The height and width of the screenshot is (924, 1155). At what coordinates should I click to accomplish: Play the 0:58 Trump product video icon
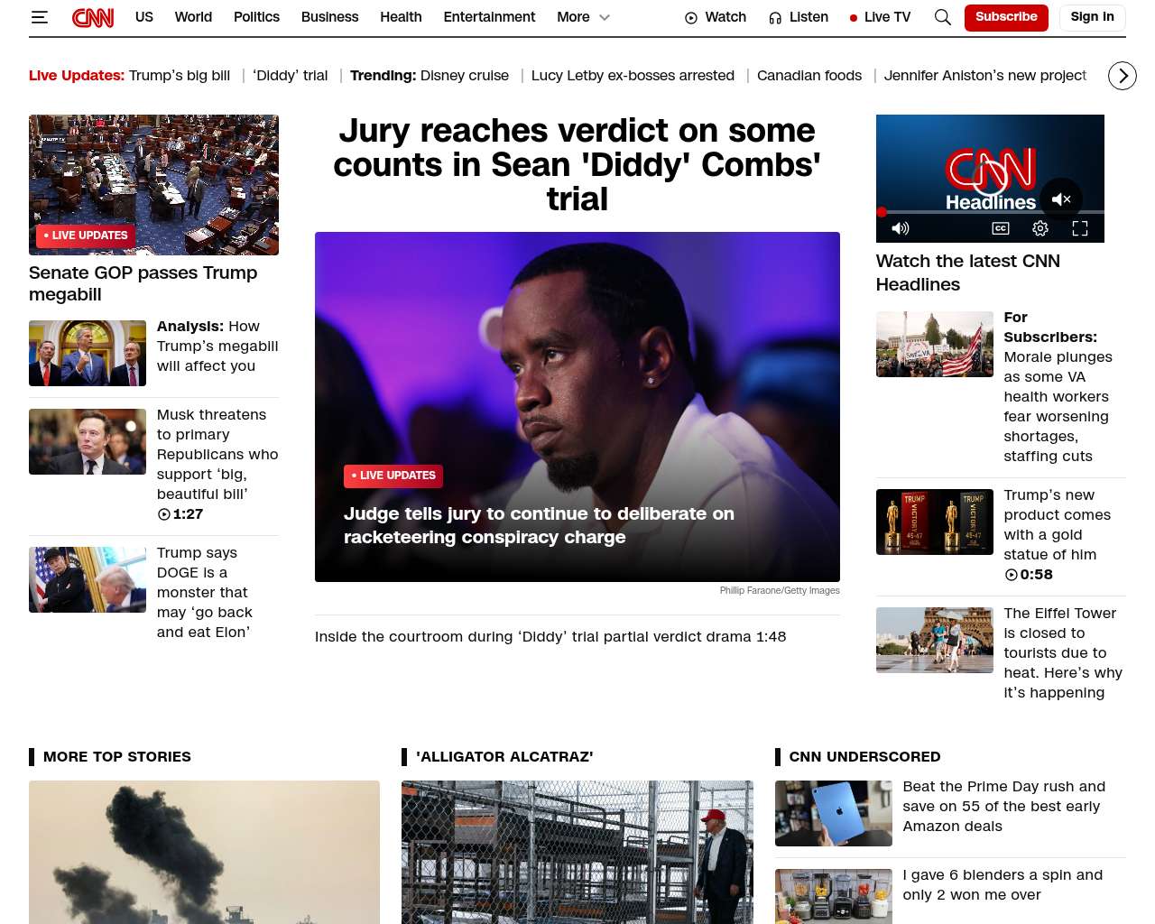(x=1012, y=575)
